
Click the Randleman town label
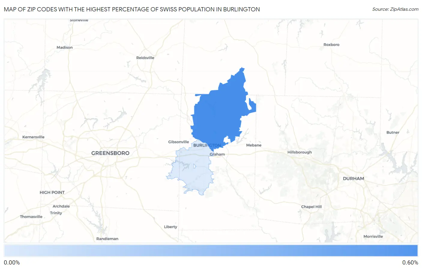pos(107,239)
